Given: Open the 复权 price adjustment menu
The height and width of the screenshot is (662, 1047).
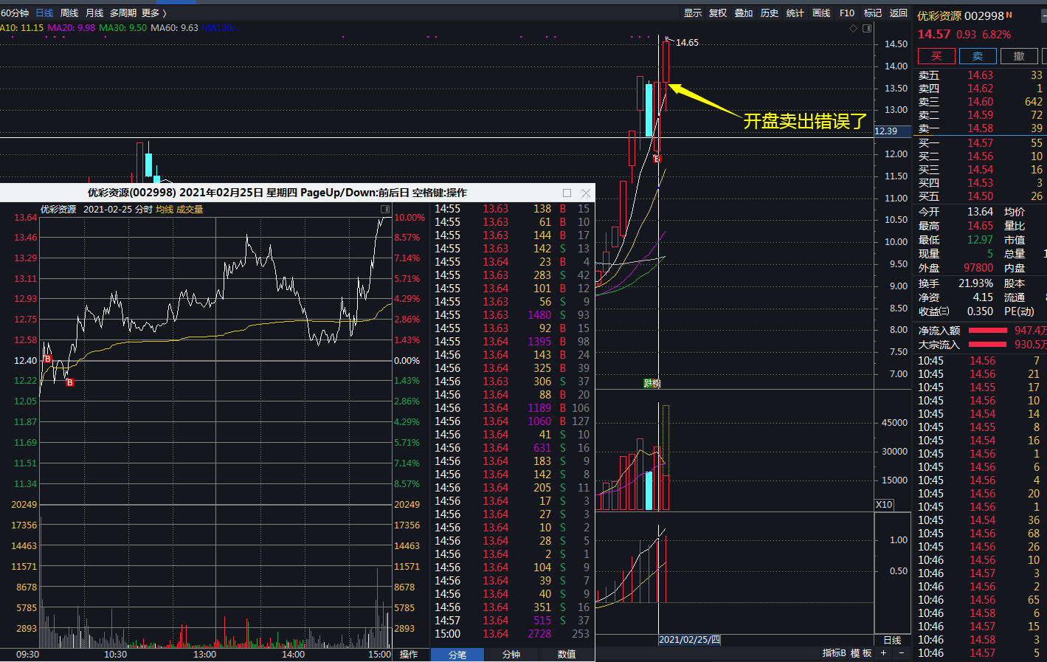Looking at the screenshot, I should click(718, 13).
